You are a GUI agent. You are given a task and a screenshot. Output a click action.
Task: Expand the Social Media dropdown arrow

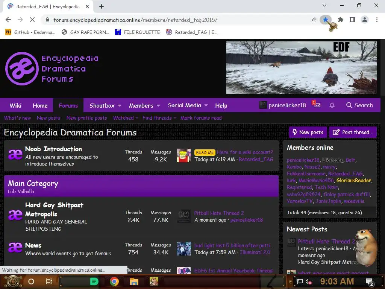[x=206, y=105]
